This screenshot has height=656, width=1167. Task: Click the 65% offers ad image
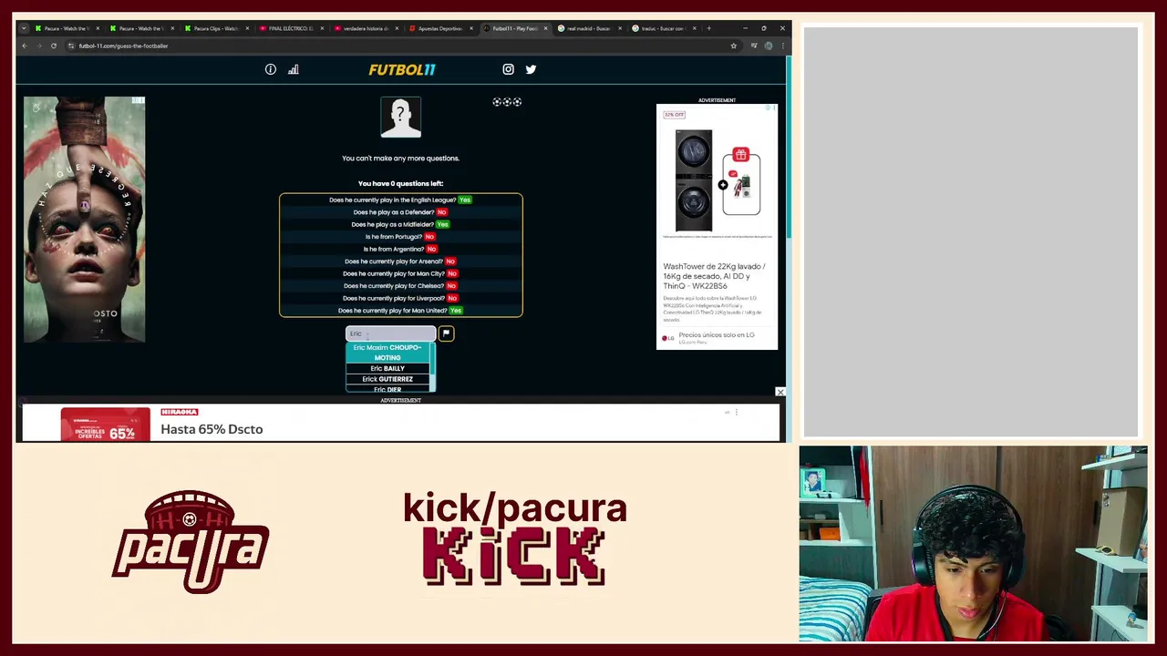tap(105, 425)
